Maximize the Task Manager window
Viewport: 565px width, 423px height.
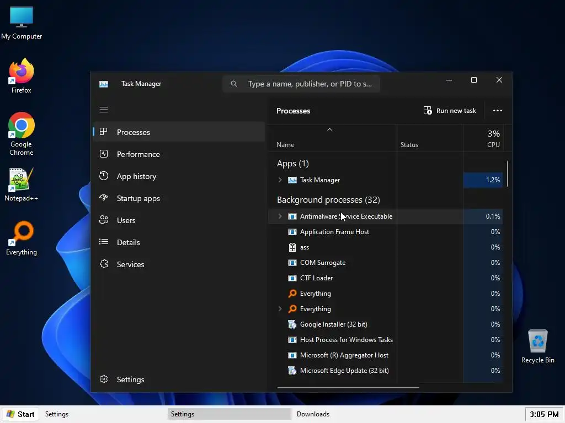tap(474, 80)
